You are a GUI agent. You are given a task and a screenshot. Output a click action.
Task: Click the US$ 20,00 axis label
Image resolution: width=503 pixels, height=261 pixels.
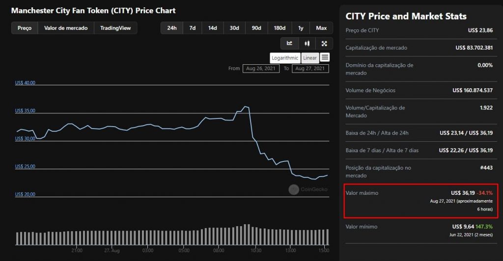[x=25, y=194]
